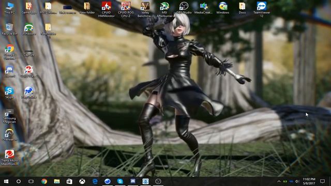Open the This PC desktop icon
The image size is (331, 186).
point(9,8)
